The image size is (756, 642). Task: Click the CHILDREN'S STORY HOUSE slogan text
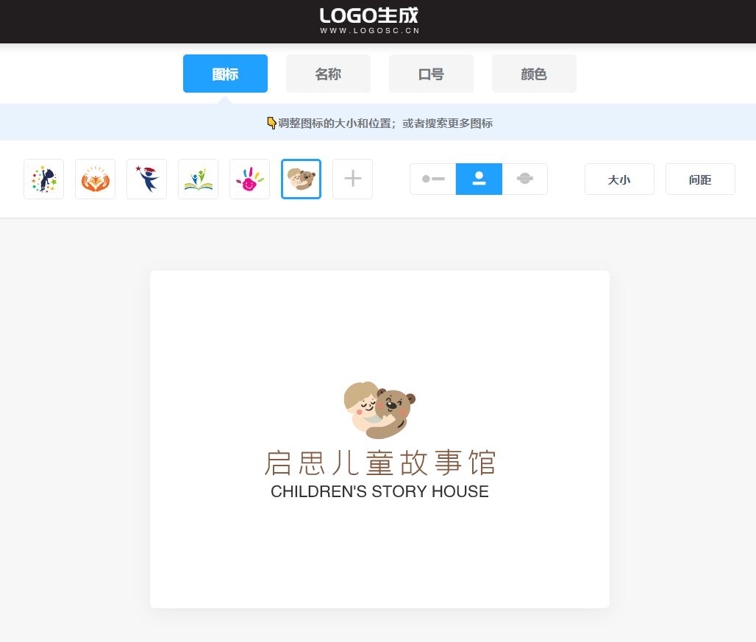[x=379, y=492]
